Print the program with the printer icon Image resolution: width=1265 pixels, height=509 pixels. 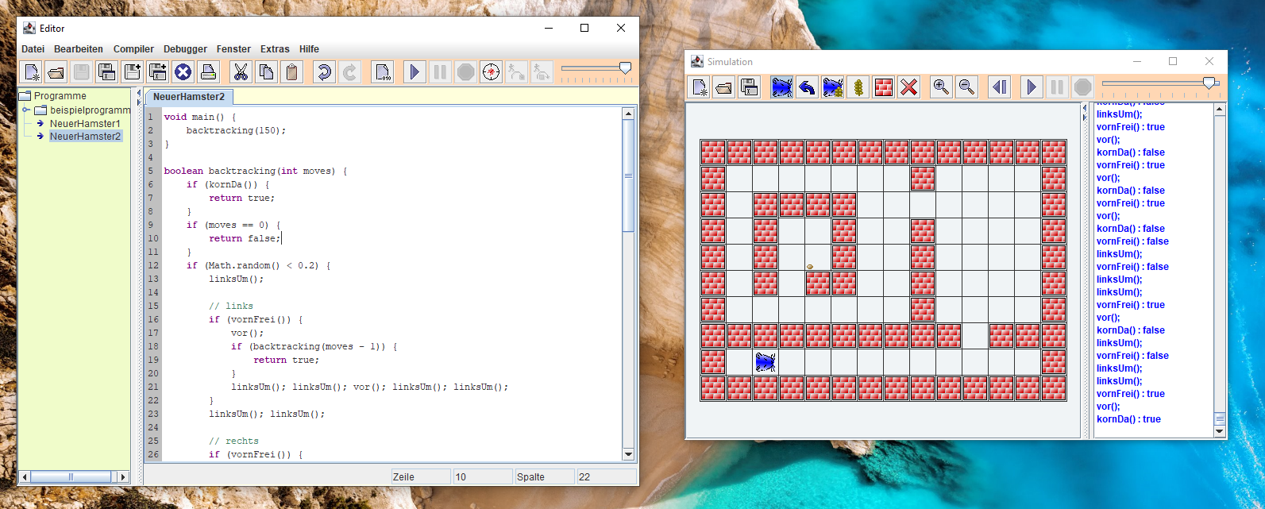209,72
